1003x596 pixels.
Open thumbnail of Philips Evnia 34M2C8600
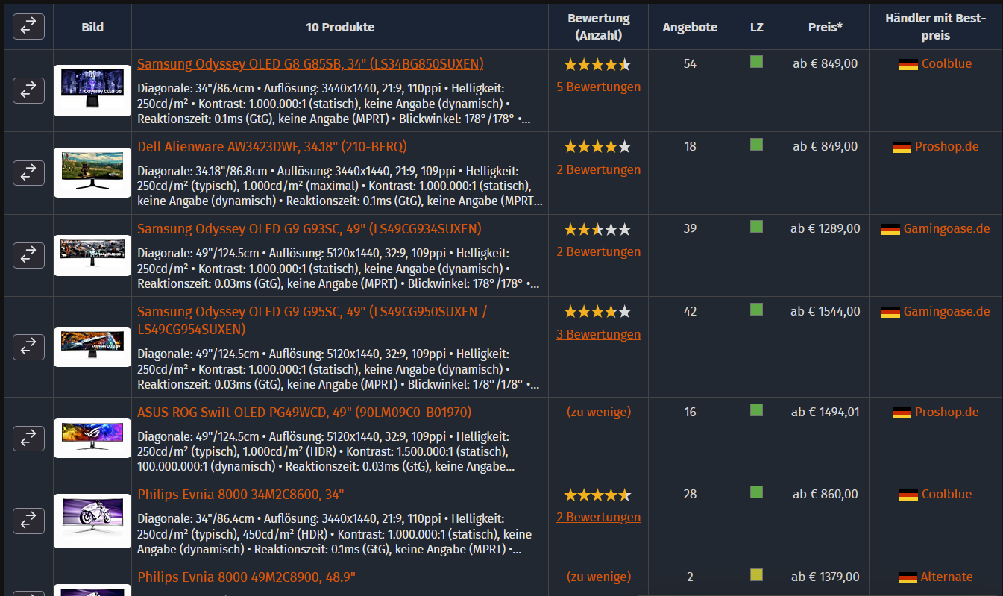(x=92, y=521)
